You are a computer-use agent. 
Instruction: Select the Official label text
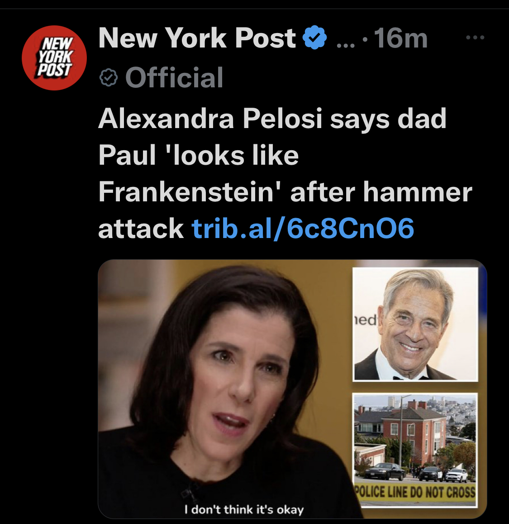tap(174, 77)
